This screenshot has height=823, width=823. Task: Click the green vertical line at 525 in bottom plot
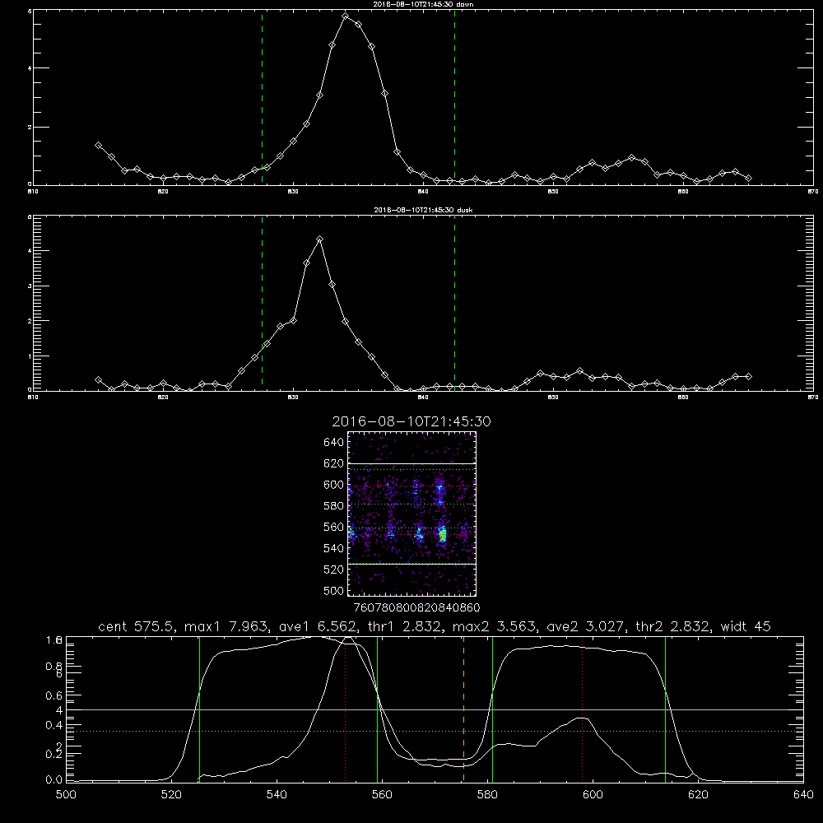pos(199,709)
